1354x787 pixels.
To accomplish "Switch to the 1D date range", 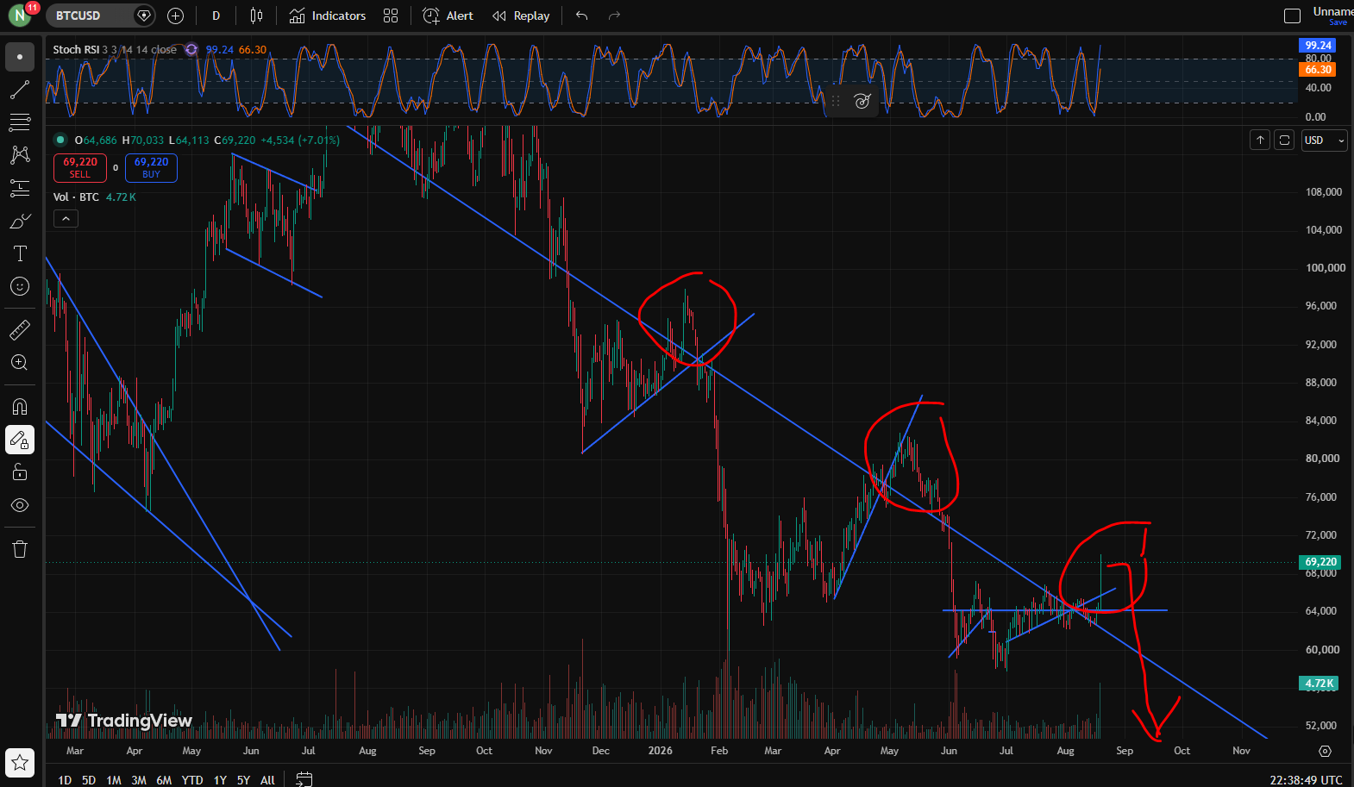I will coord(65,780).
